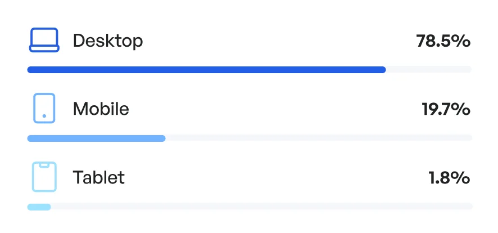Select the Mobile label text
498x233 pixels.
pyautogui.click(x=101, y=109)
